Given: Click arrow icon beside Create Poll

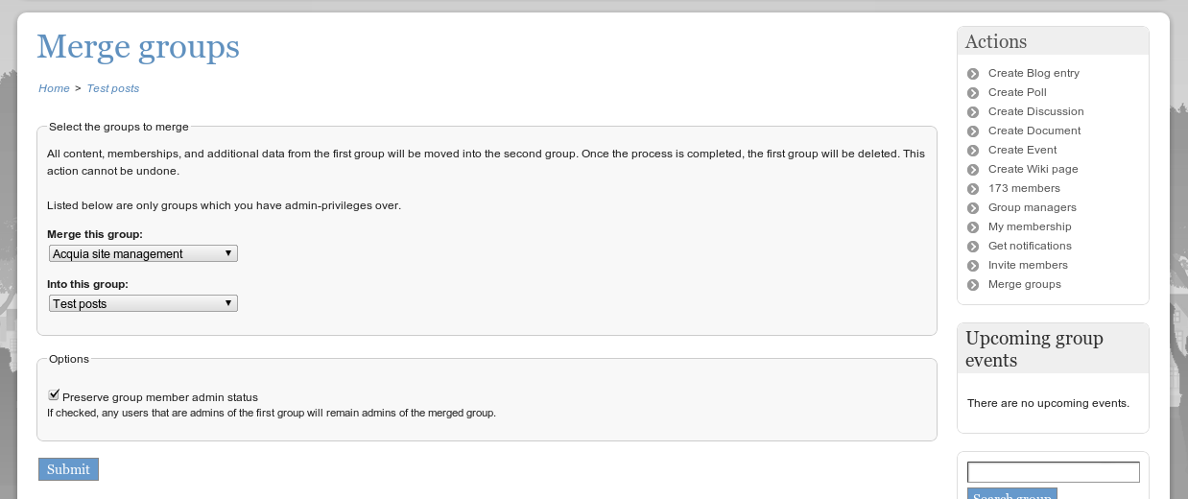Looking at the screenshot, I should point(973,93).
